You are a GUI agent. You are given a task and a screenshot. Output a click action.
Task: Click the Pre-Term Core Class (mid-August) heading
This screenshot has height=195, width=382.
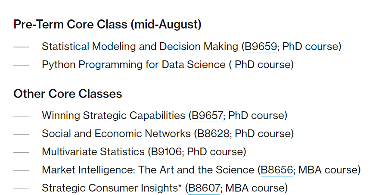pyautogui.click(x=107, y=25)
